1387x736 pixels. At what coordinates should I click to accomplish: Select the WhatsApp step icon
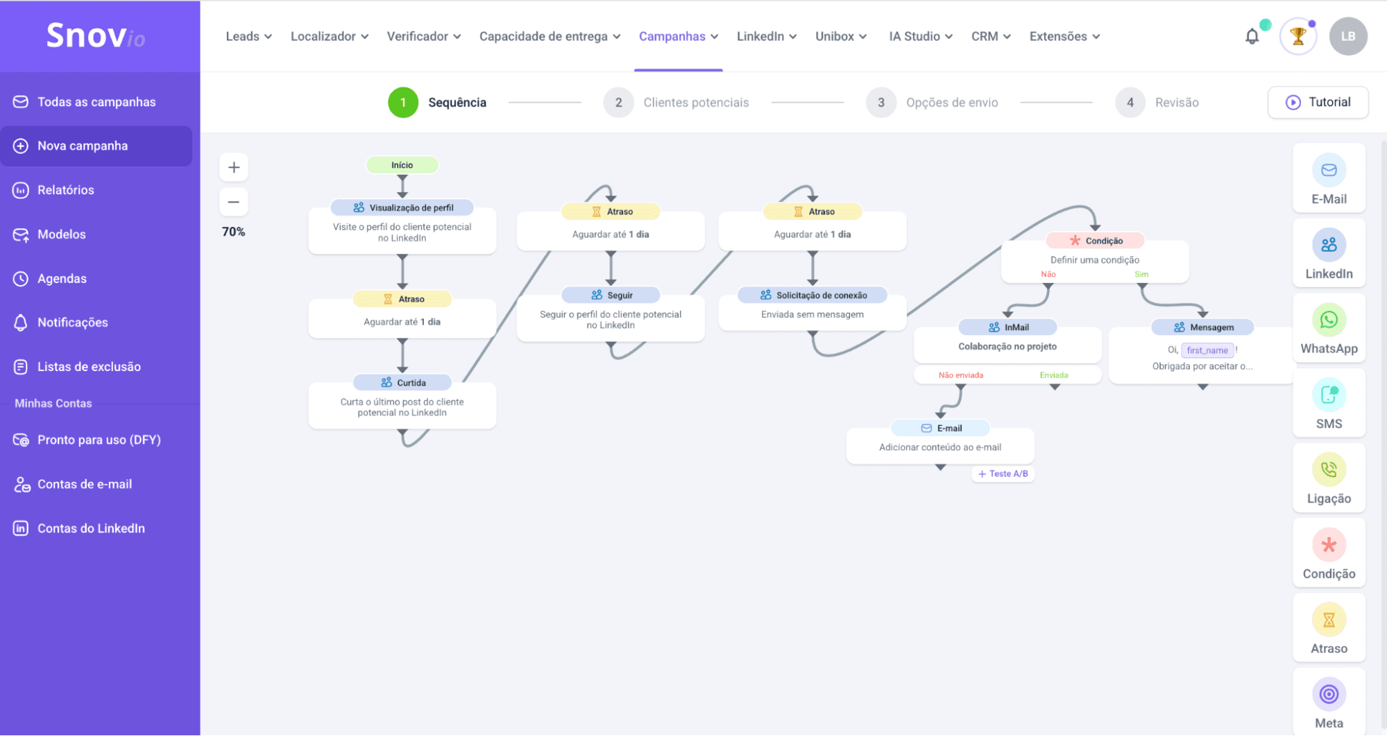coord(1328,320)
